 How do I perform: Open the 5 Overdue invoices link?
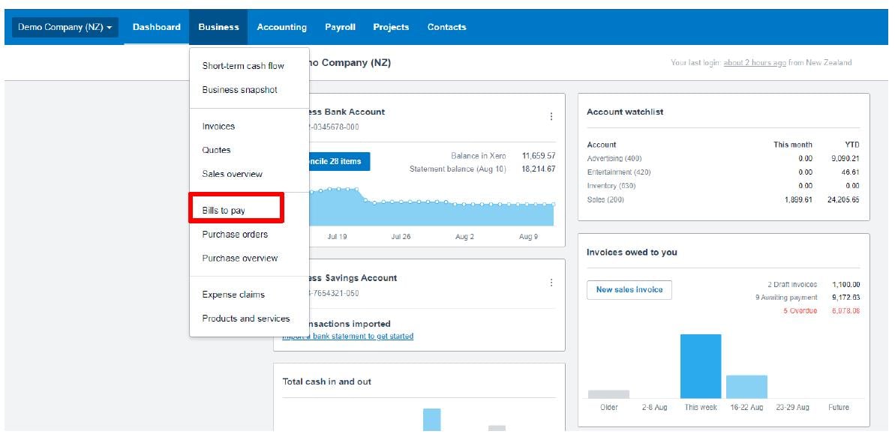coord(800,311)
